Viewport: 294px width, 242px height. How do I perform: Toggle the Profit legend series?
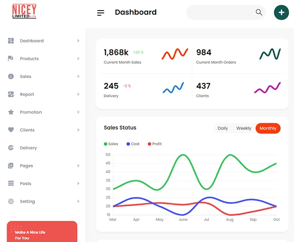(x=155, y=144)
